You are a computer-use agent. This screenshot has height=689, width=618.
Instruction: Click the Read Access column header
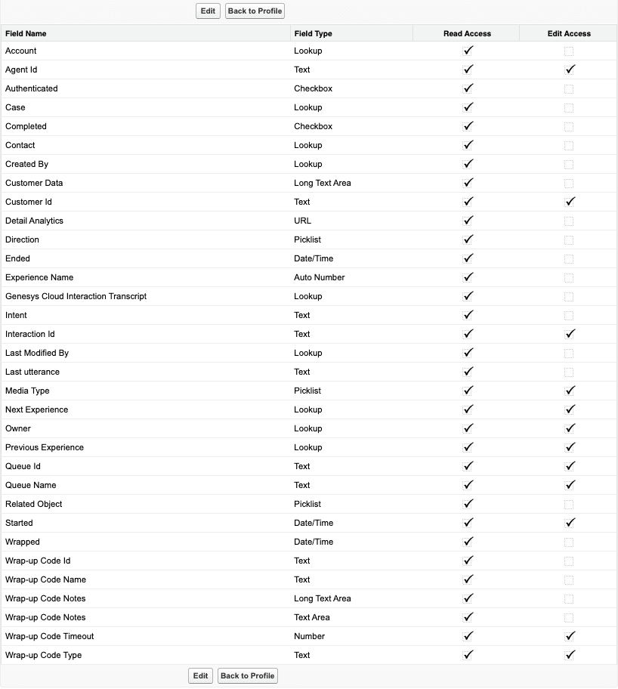pyautogui.click(x=468, y=33)
